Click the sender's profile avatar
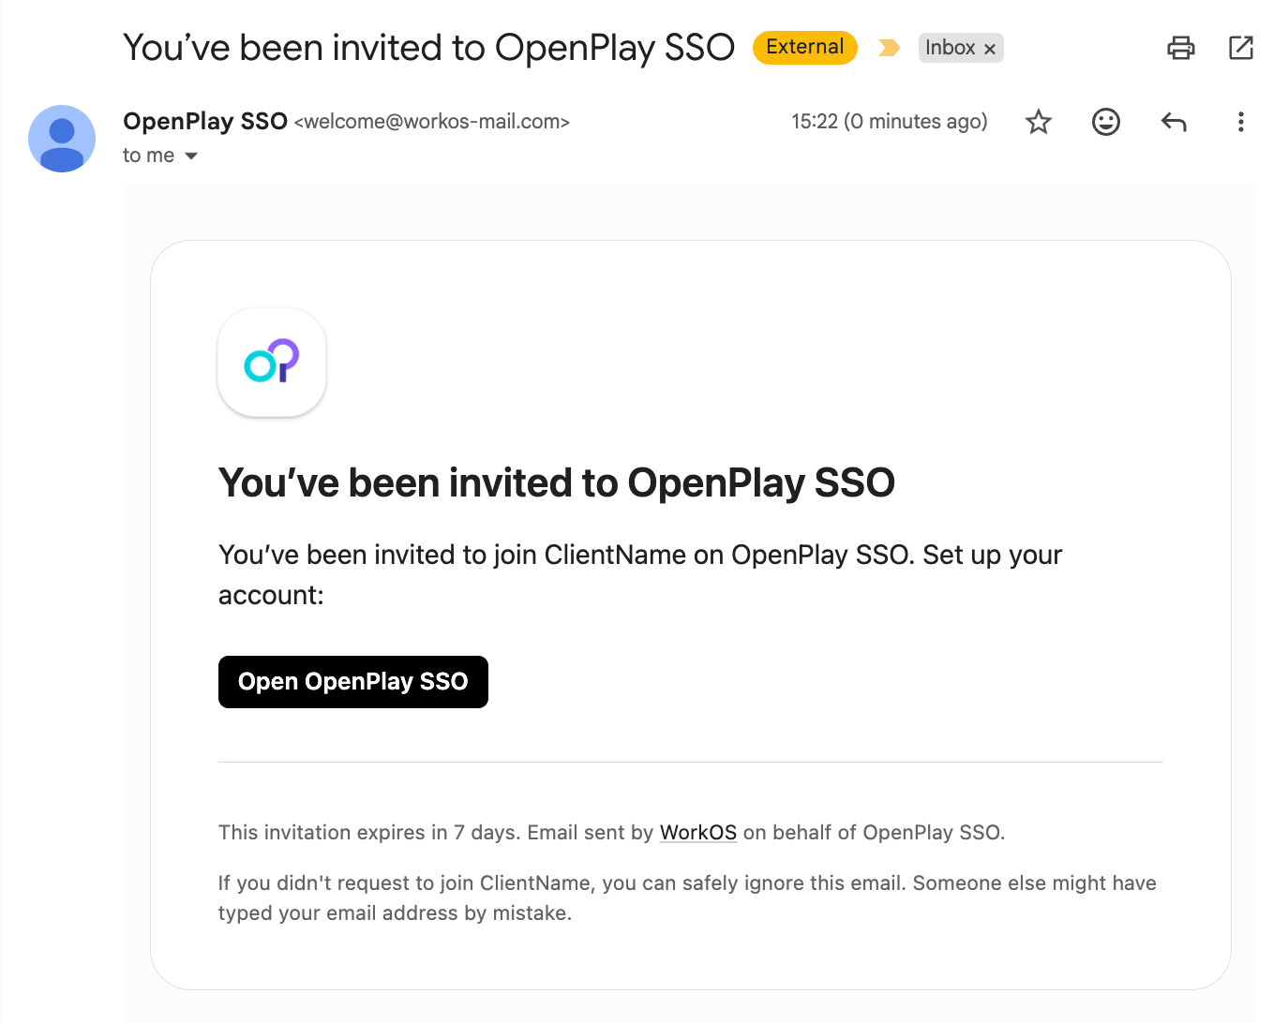The height and width of the screenshot is (1023, 1273). [x=62, y=139]
